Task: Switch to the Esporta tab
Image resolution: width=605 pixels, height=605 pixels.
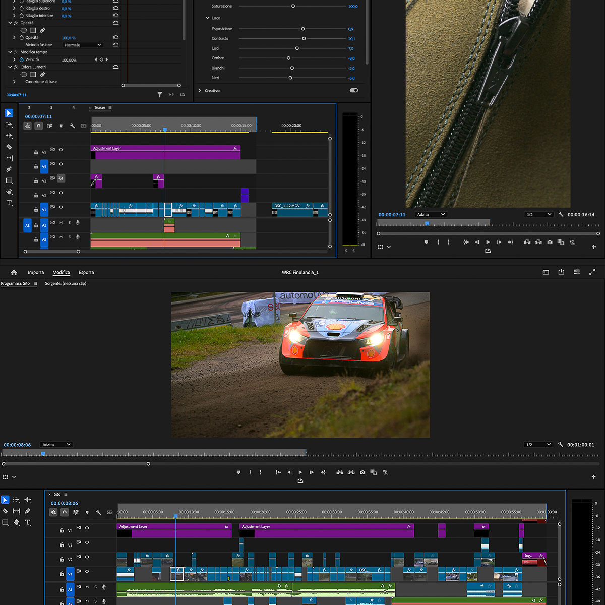Action: click(x=86, y=272)
